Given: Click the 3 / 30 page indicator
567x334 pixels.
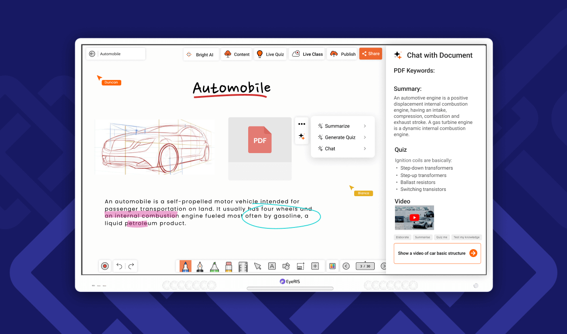Looking at the screenshot, I should point(365,266).
